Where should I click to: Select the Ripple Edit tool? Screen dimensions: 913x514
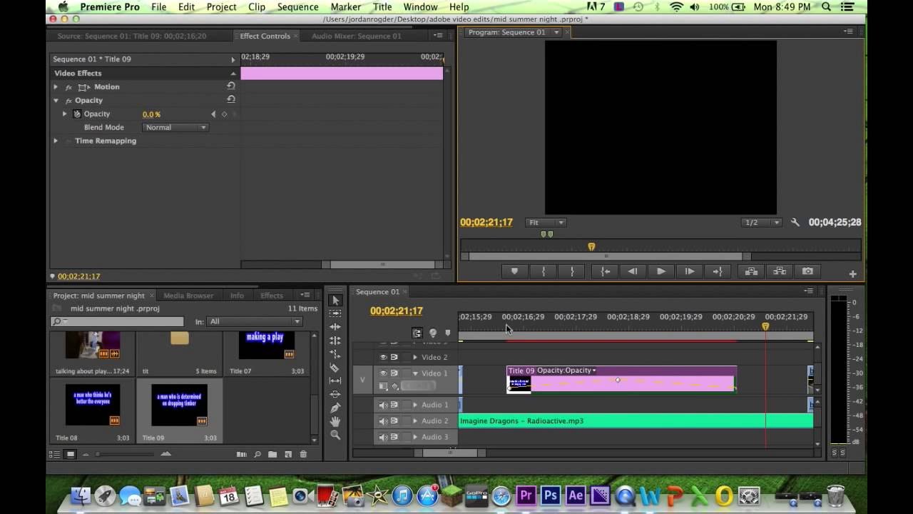(335, 327)
